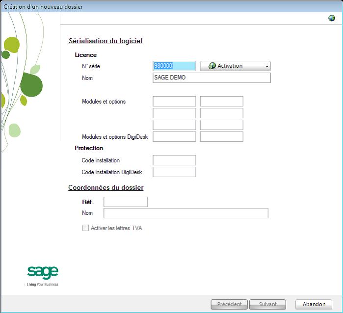Click the Réf. input field
The width and height of the screenshot is (343, 313).
[126, 202]
